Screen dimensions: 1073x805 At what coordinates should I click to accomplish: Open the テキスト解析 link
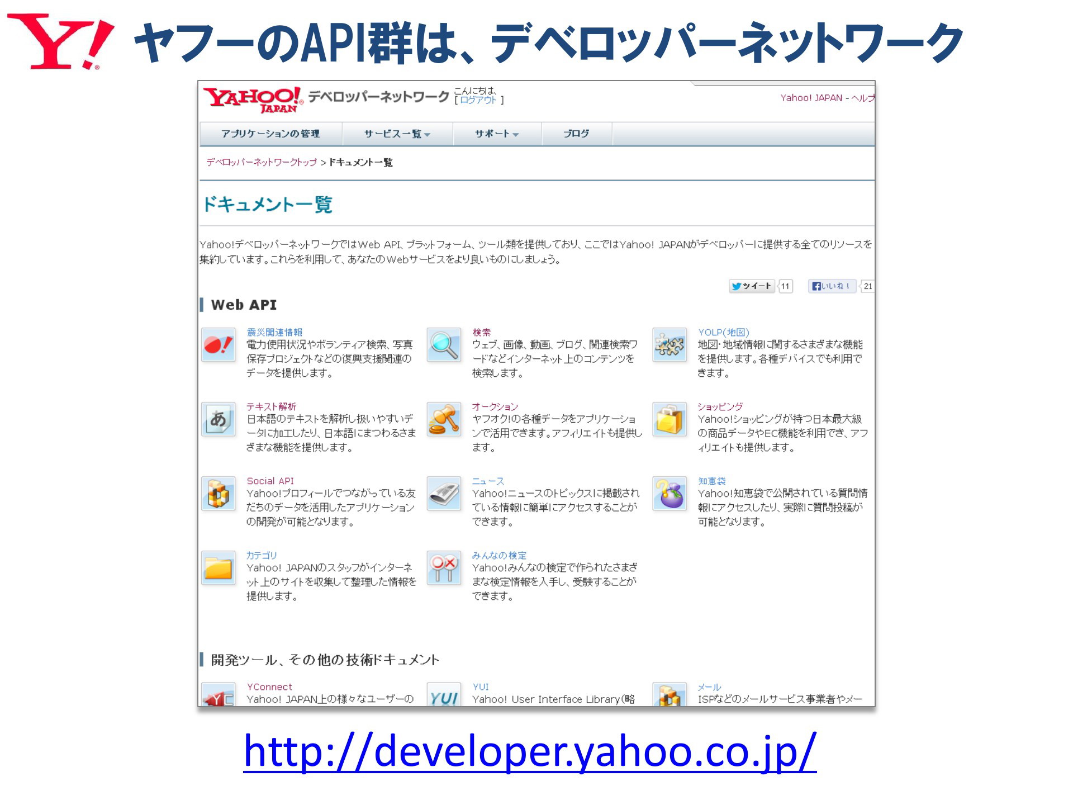[271, 406]
